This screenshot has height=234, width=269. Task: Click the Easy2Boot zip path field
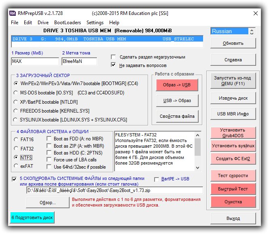click(114, 190)
